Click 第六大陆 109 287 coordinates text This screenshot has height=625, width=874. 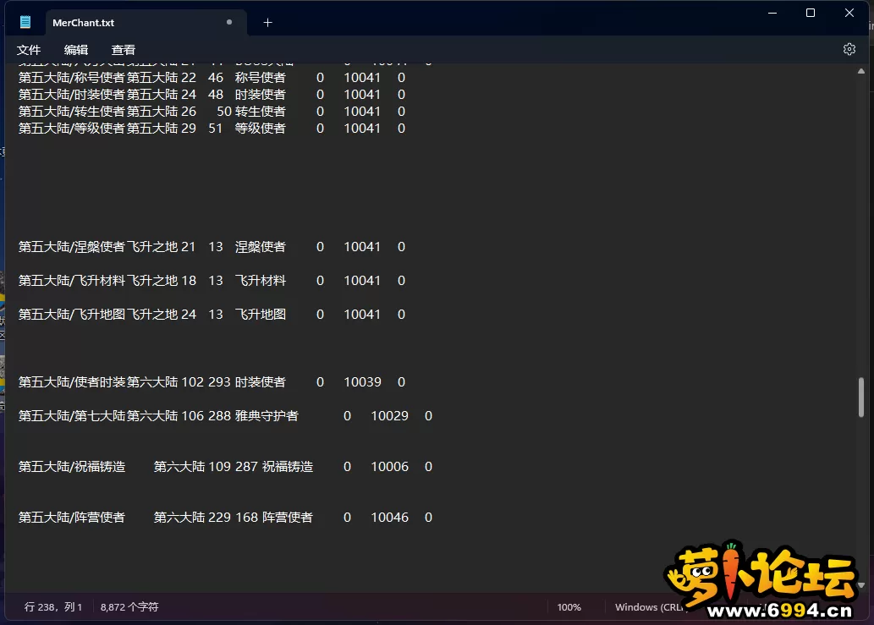pos(206,467)
